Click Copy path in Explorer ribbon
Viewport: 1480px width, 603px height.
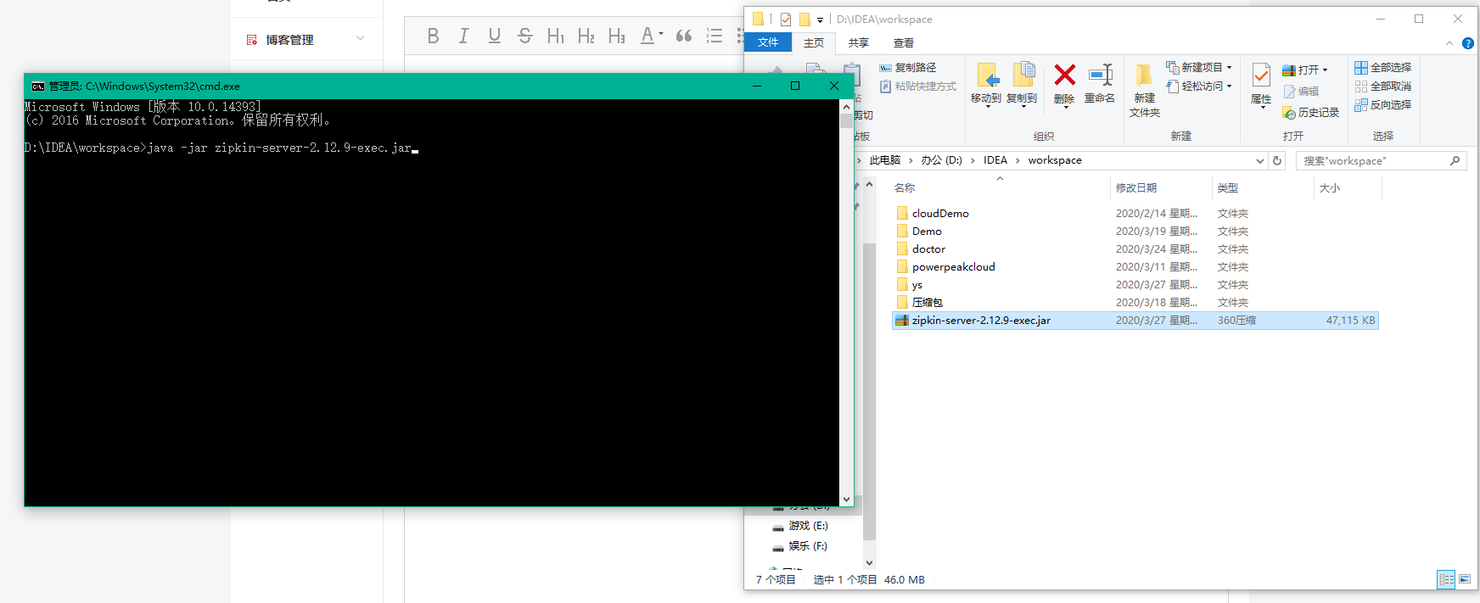(908, 68)
